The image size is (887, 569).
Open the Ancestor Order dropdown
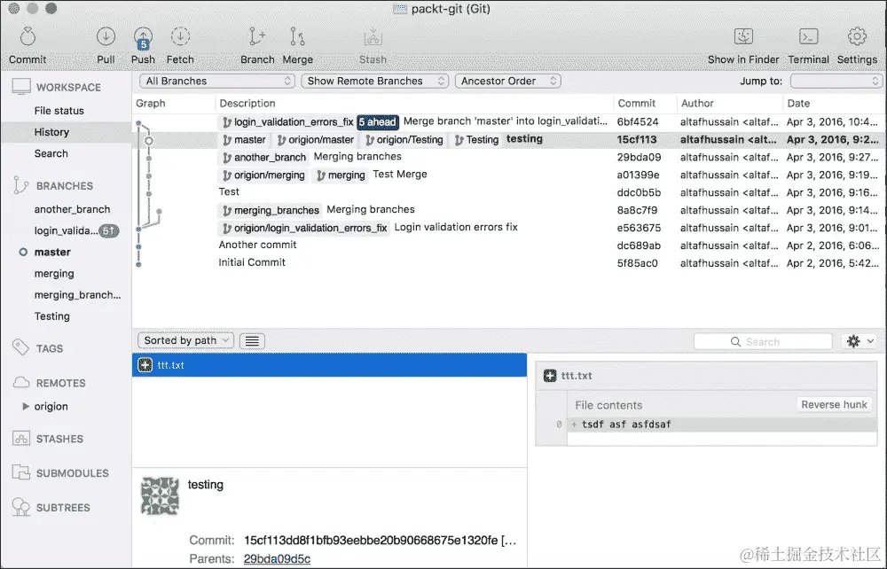508,81
